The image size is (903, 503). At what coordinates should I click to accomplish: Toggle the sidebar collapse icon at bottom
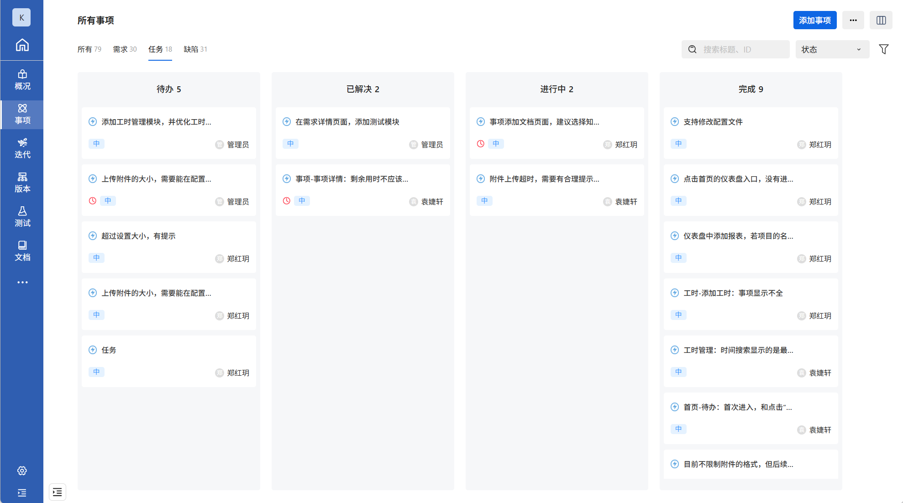click(22, 493)
